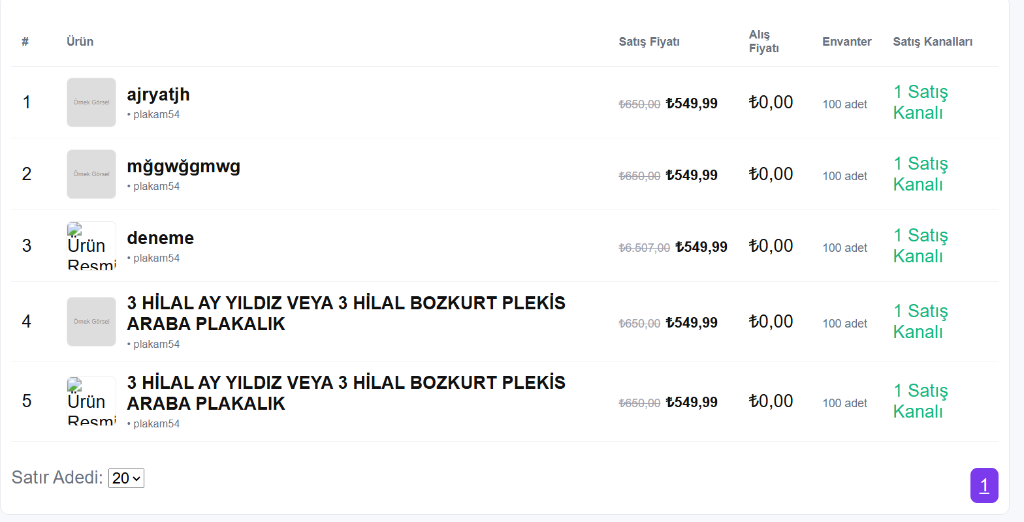This screenshot has width=1024, height=522.
Task: Click the Satış Kanalları column header
Action: point(933,42)
